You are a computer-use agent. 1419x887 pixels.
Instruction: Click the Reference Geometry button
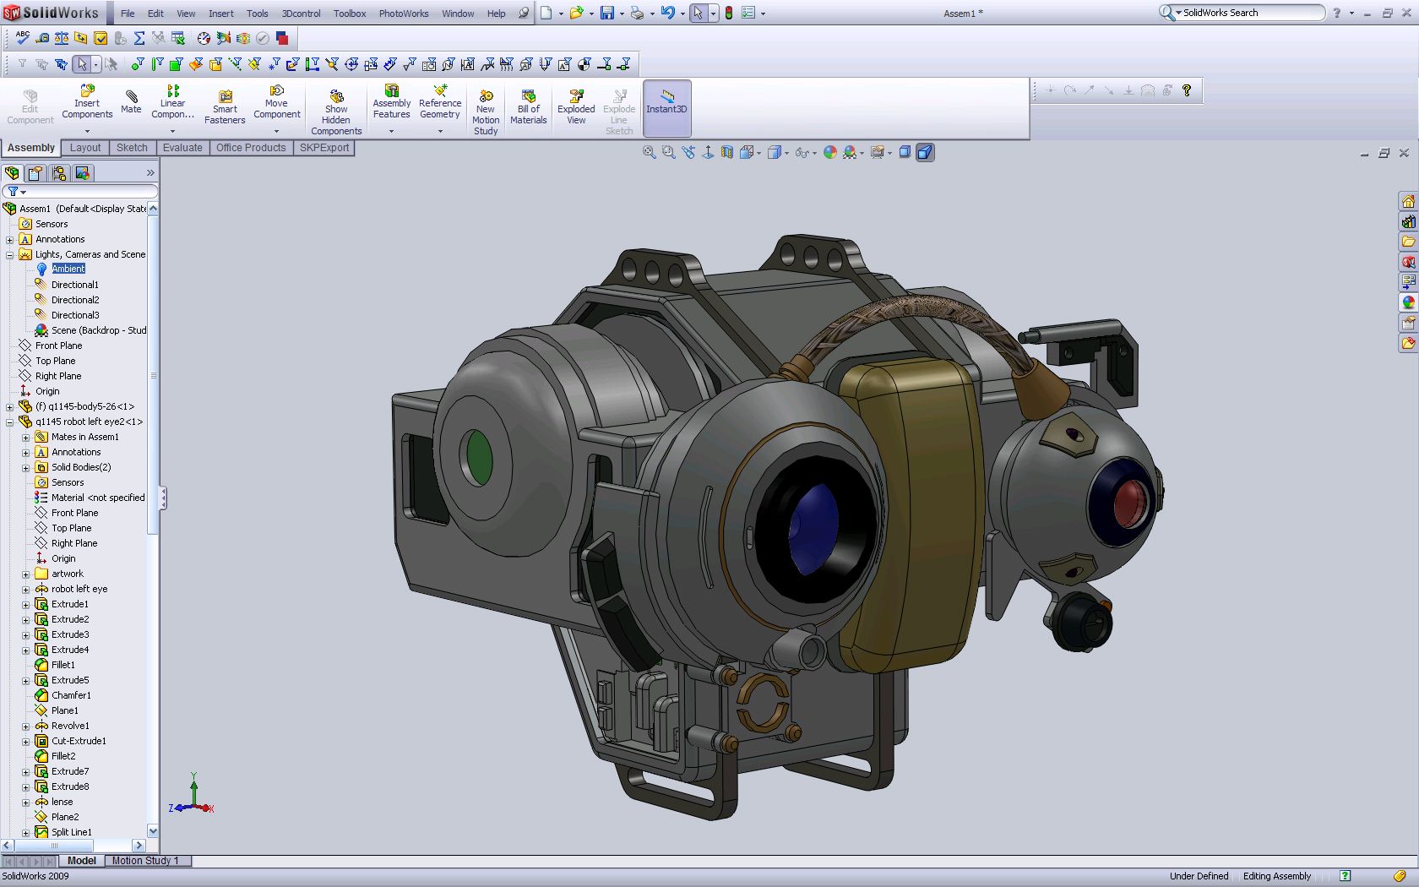[x=440, y=102]
